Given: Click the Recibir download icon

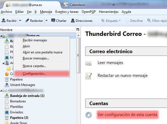Looking at the screenshot, I should [x=4, y=21].
